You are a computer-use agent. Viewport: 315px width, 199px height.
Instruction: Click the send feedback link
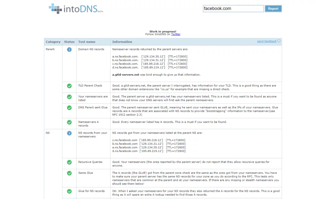click(266, 41)
